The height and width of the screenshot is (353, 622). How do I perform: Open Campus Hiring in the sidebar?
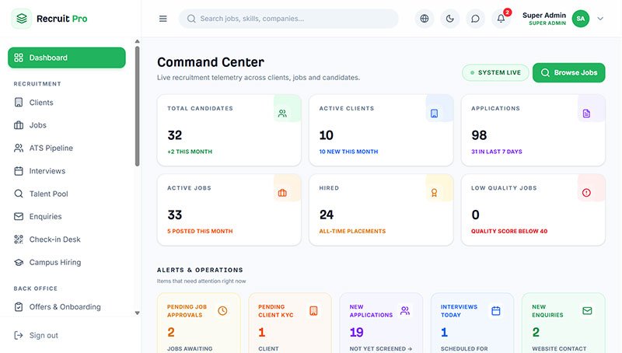(67, 263)
